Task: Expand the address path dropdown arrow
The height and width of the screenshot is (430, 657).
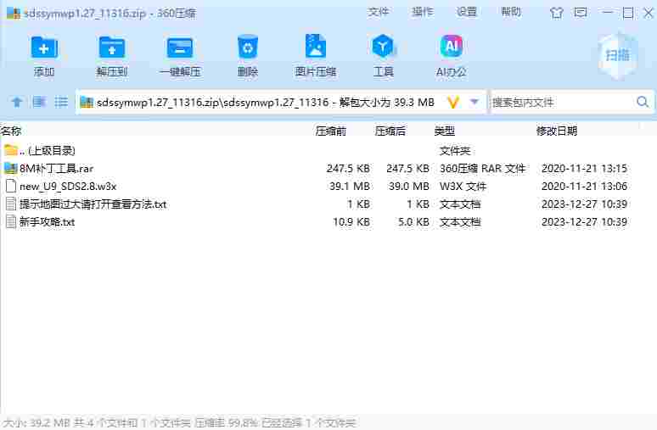Action: coord(474,102)
